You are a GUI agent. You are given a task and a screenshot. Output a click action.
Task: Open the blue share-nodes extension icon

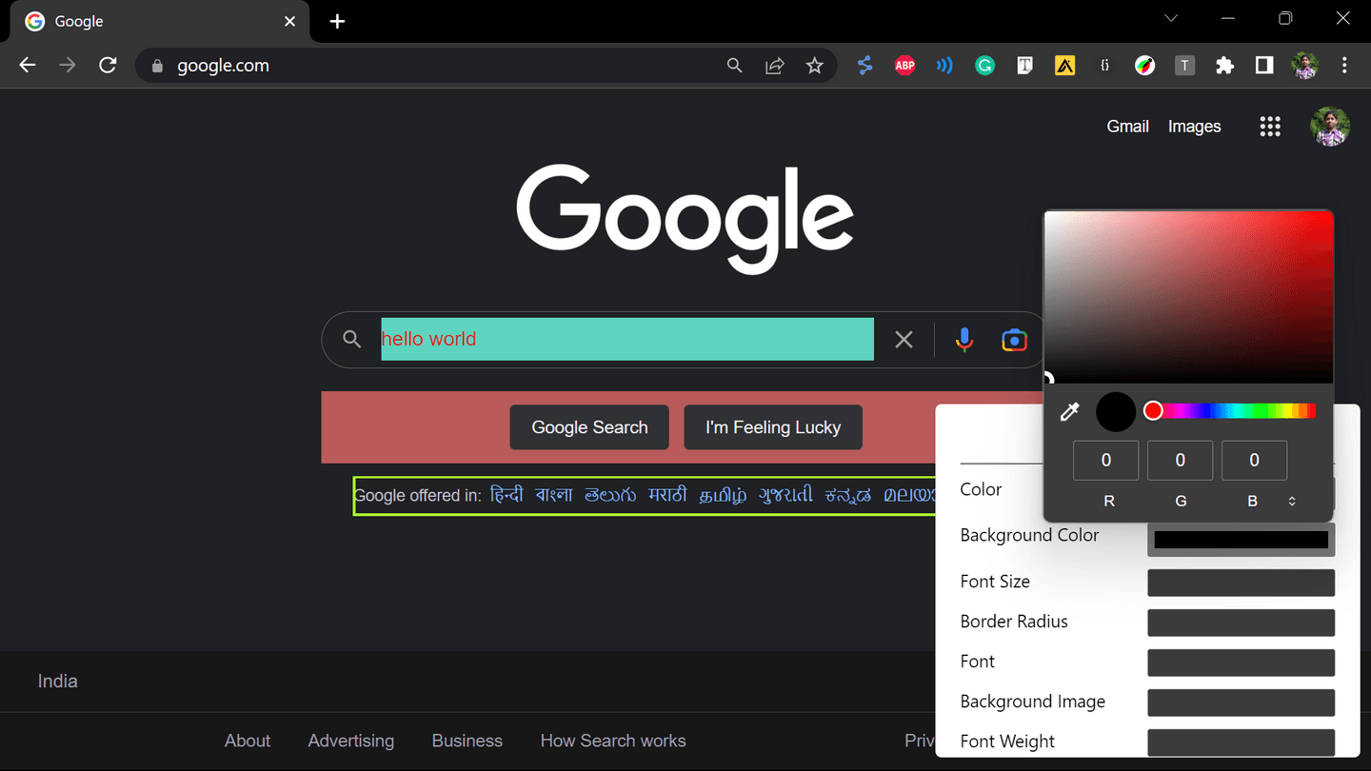point(864,66)
